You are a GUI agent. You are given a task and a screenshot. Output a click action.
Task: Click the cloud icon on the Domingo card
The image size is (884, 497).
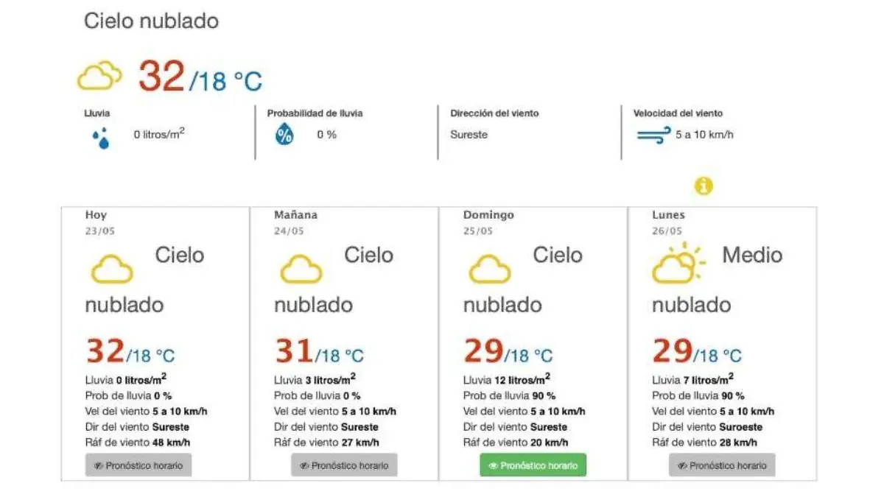coord(490,269)
